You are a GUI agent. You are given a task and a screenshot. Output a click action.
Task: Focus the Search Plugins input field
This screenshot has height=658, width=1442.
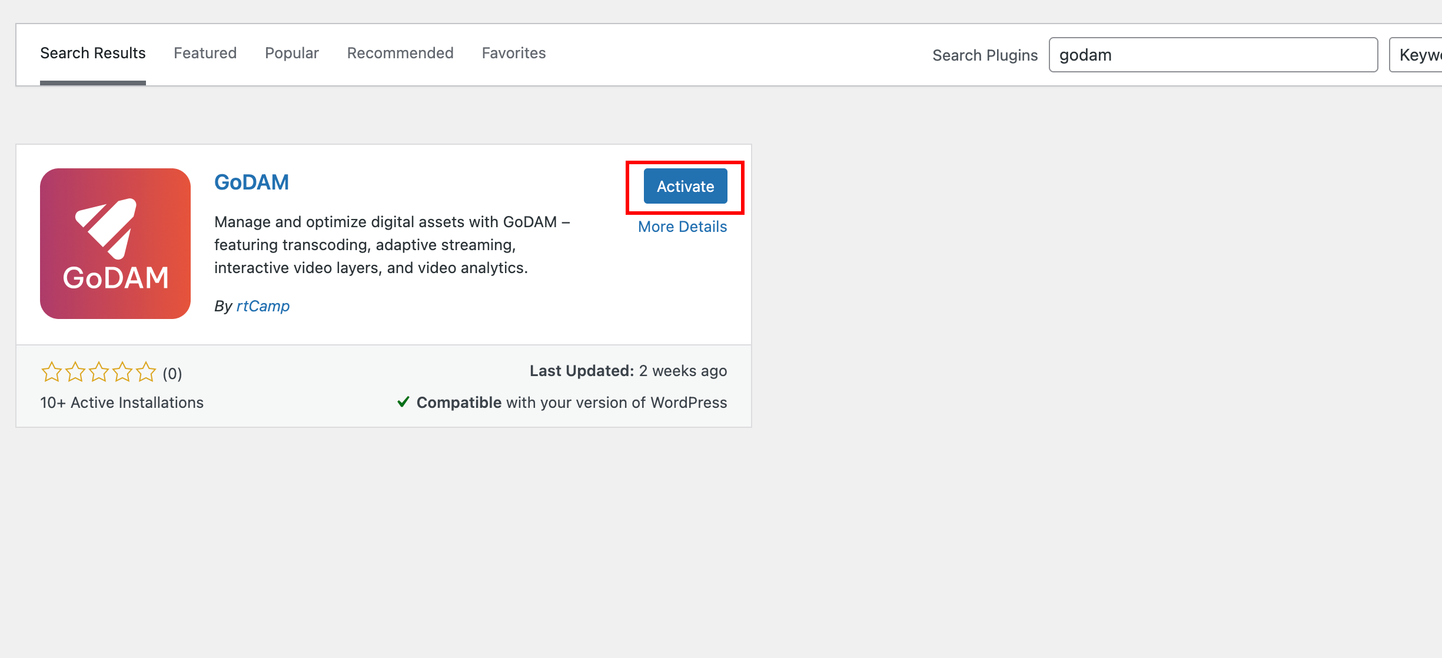point(1213,55)
